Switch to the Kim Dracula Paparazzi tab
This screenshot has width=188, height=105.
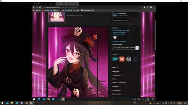44,4
